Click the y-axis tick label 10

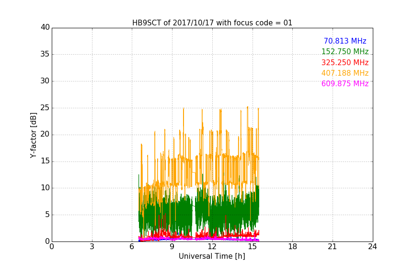45,188
